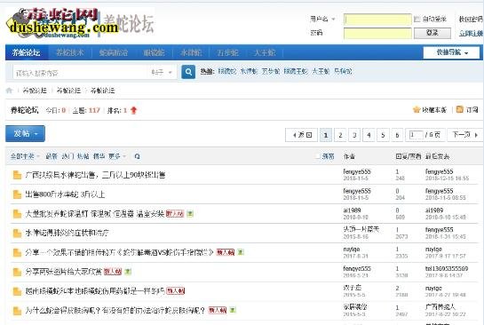Click folder icon of 分享一个效果不错 thread
The image size is (484, 325).
(17, 252)
